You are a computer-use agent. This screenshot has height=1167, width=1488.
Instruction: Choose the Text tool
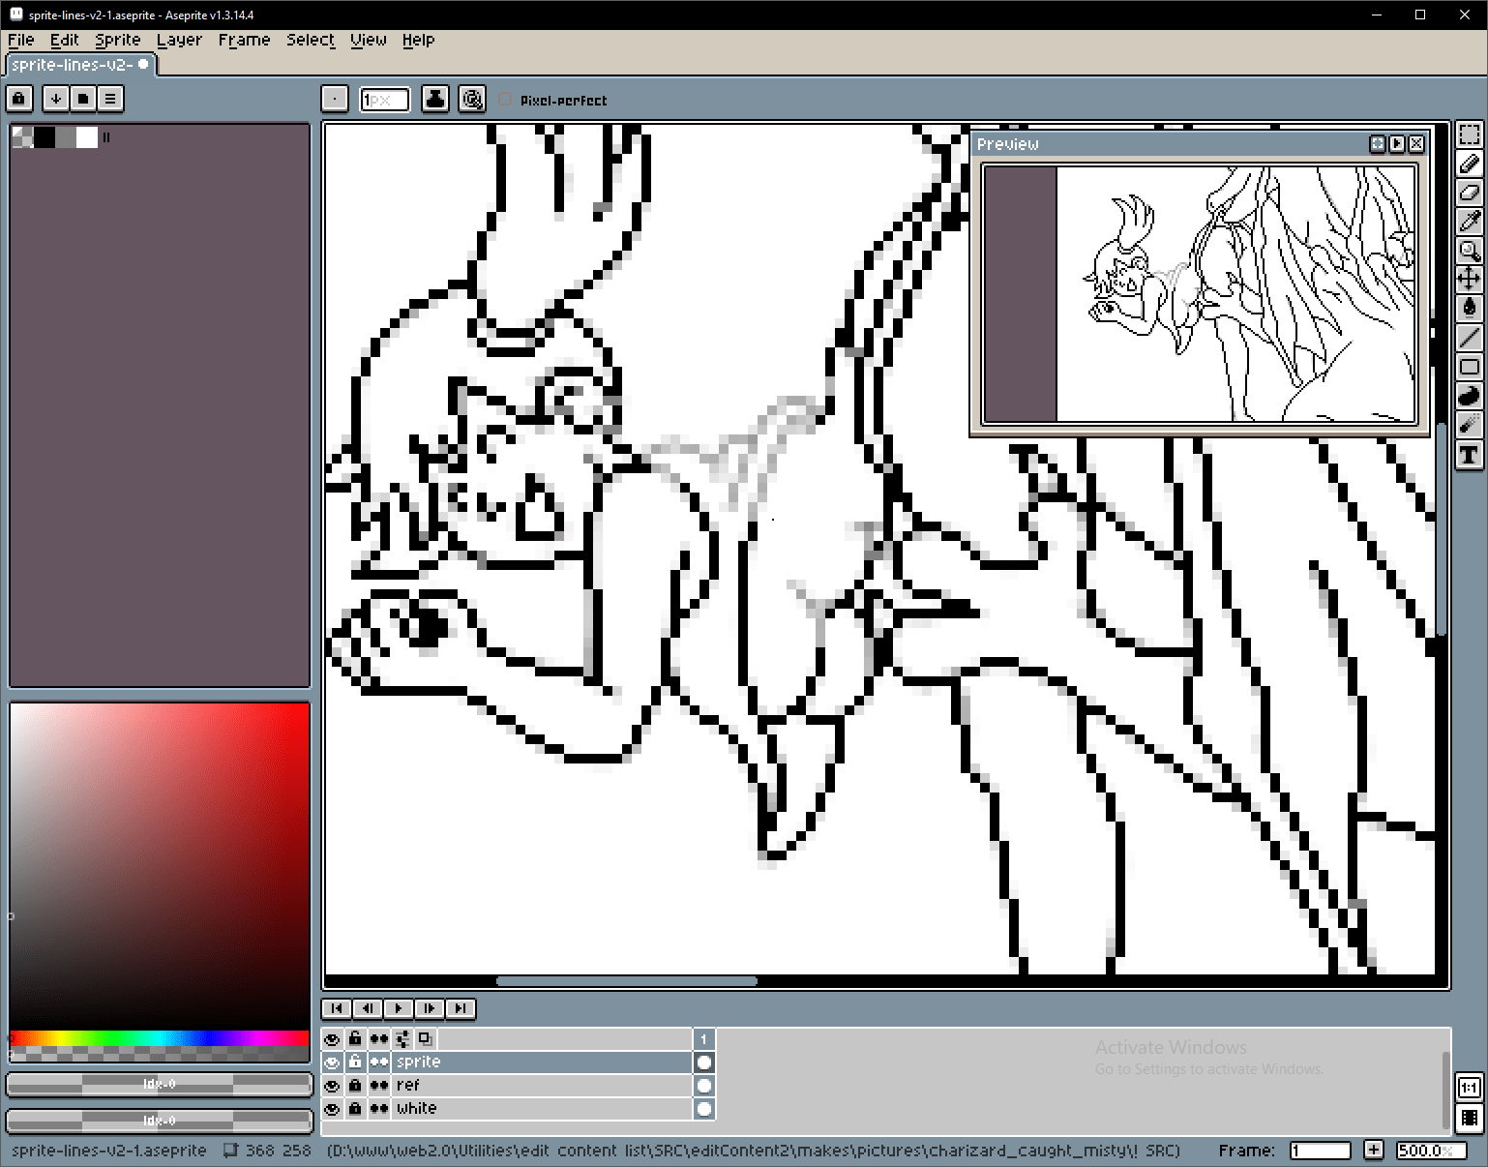click(x=1469, y=455)
